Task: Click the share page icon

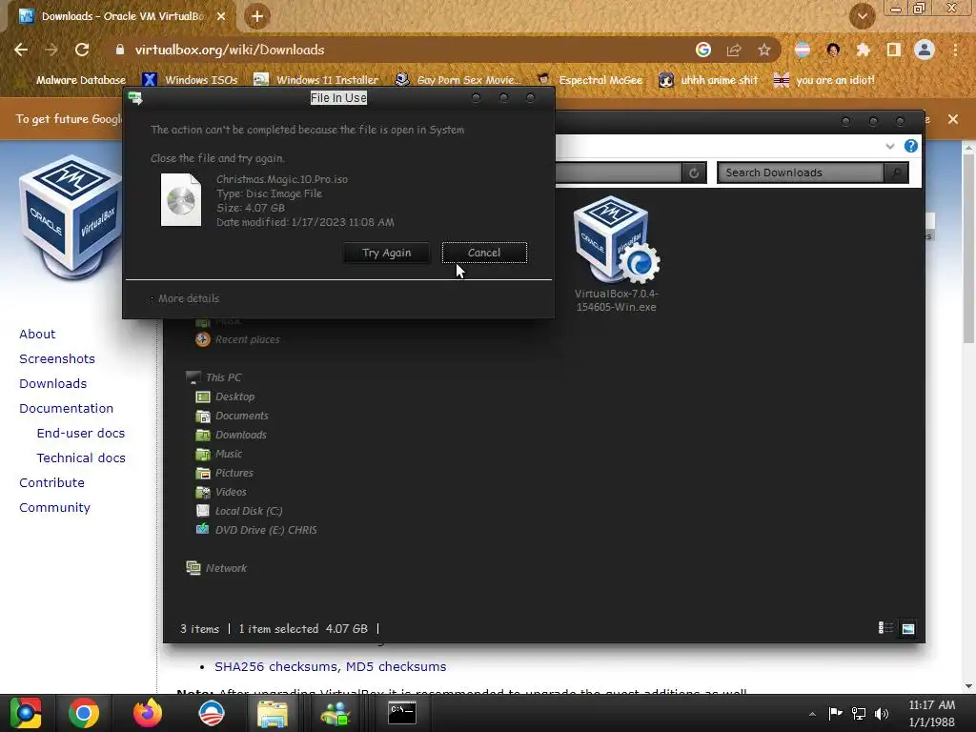Action: coord(734,50)
